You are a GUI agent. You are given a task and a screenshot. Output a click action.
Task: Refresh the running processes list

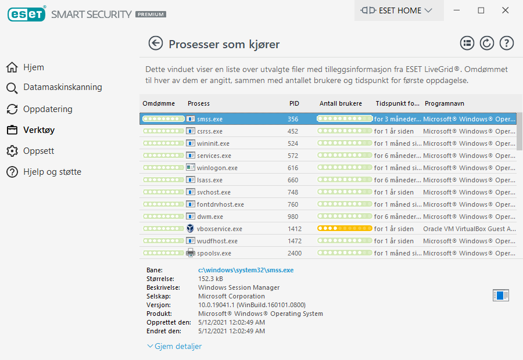(x=486, y=44)
